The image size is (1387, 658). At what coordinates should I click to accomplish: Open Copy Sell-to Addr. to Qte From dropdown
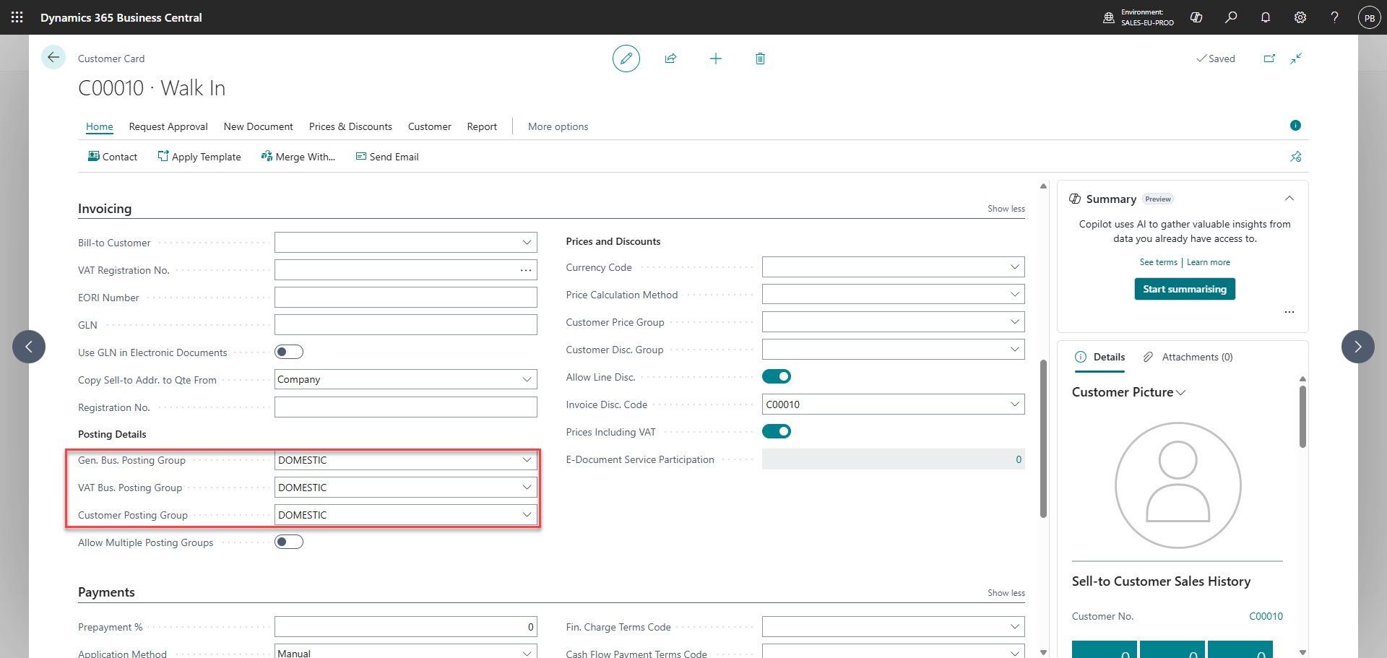pos(527,379)
